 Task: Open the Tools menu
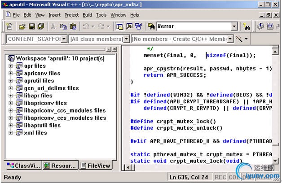[x=101, y=15]
